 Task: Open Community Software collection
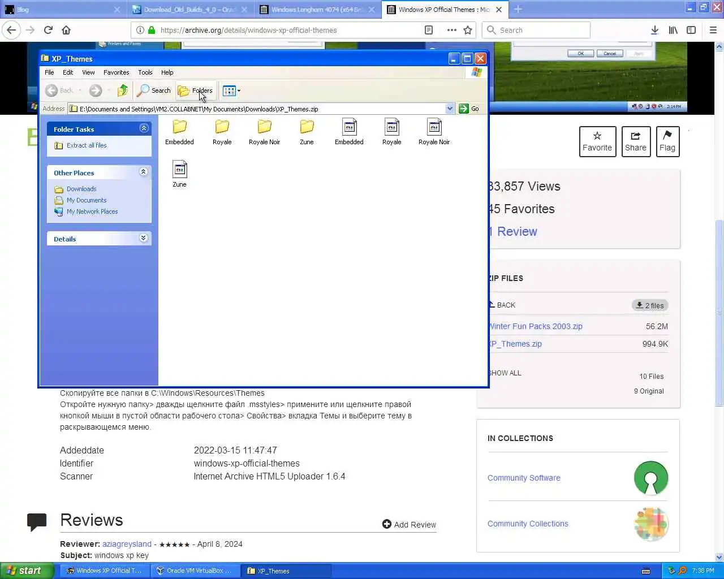pos(524,478)
